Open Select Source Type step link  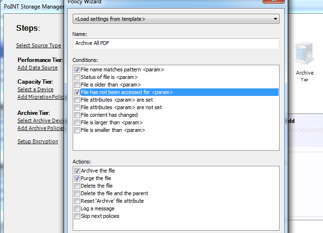(x=38, y=45)
